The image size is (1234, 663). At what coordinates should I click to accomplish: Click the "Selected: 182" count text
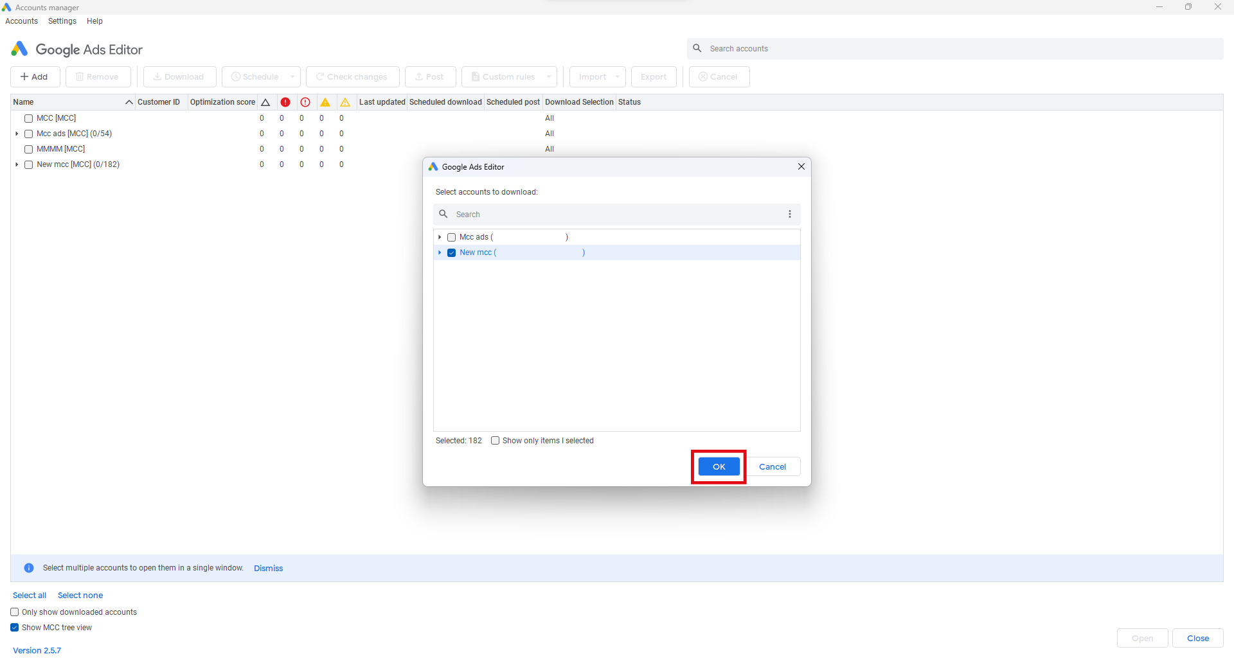coord(458,441)
